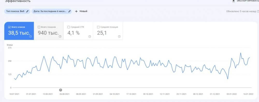
Task: Click the Новый add filter button
Action: click(x=81, y=11)
